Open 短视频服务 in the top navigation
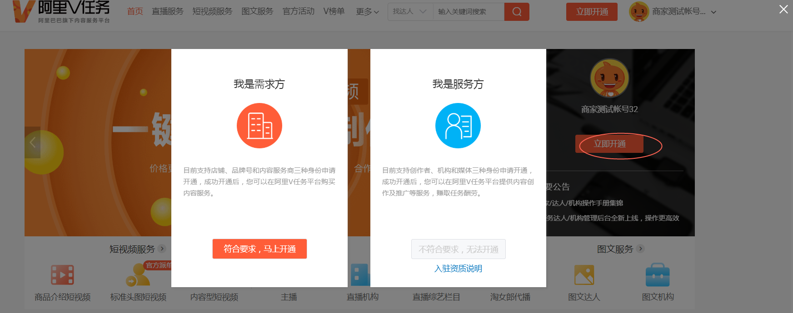 point(212,11)
